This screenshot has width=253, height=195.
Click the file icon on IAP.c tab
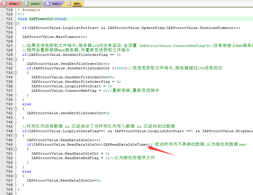pyautogui.click(x=69, y=4)
